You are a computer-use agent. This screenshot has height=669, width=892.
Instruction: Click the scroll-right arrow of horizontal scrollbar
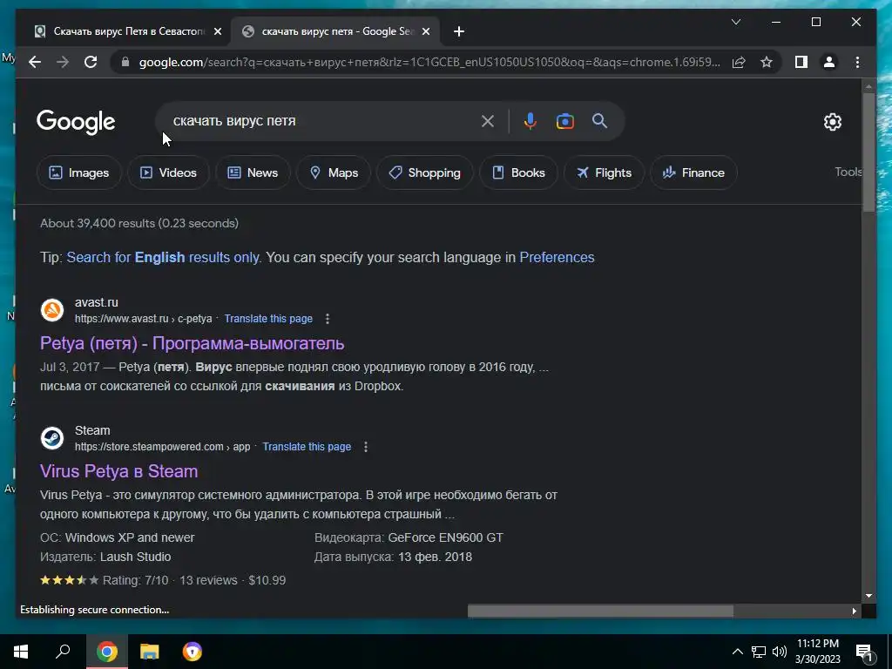(854, 611)
